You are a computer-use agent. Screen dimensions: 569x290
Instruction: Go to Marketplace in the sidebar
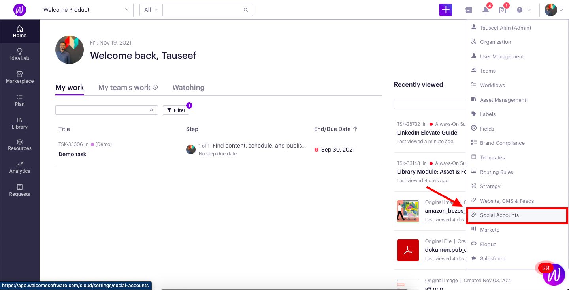point(20,77)
